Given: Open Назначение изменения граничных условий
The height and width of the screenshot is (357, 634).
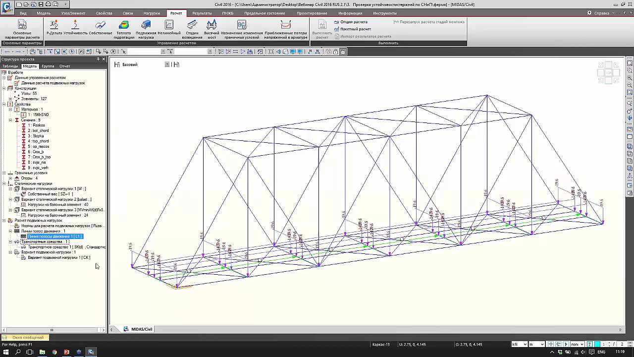Looking at the screenshot, I should (x=242, y=29).
